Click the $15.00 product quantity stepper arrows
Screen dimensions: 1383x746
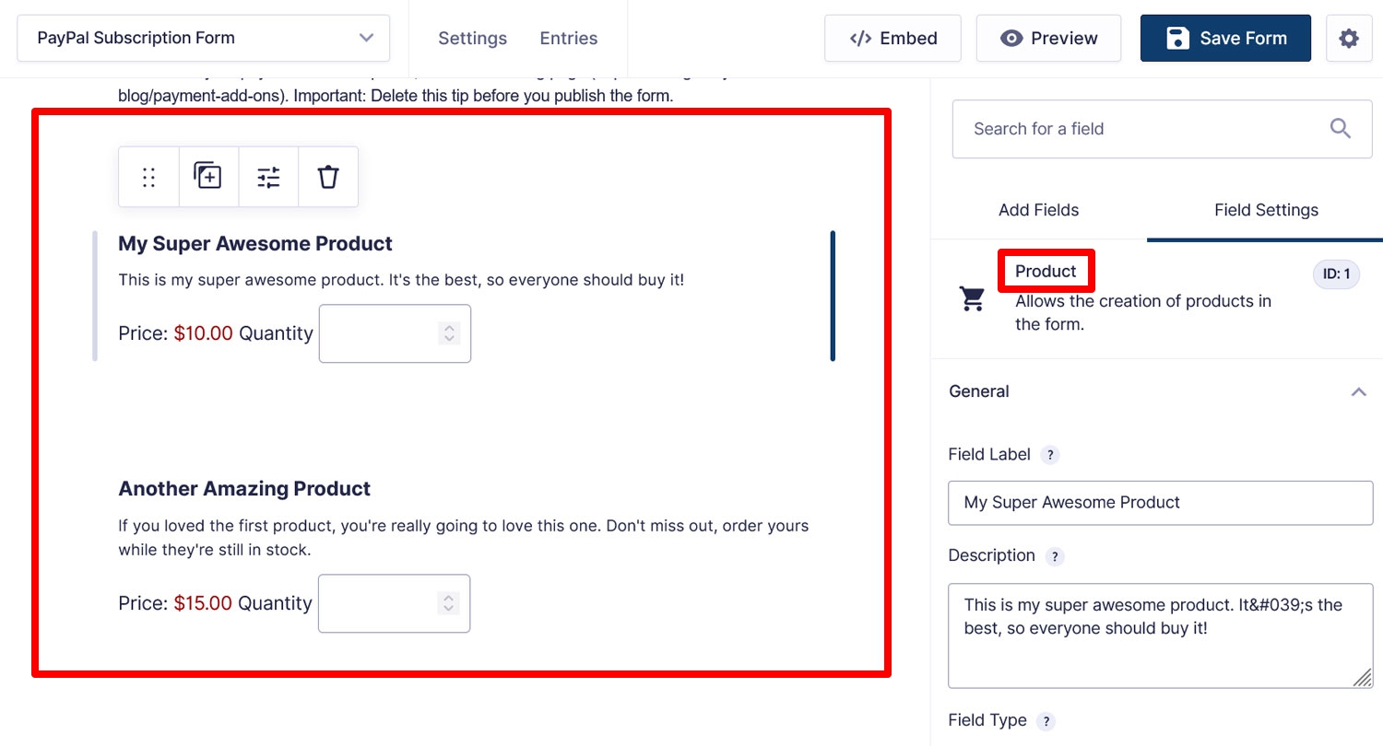(x=448, y=603)
